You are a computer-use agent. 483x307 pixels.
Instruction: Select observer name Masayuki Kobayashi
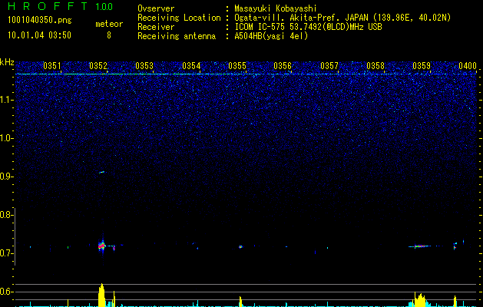(276, 8)
